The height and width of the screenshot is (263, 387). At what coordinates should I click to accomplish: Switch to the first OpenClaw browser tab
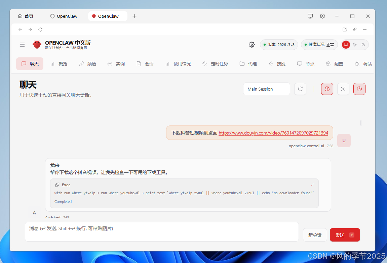pos(64,16)
